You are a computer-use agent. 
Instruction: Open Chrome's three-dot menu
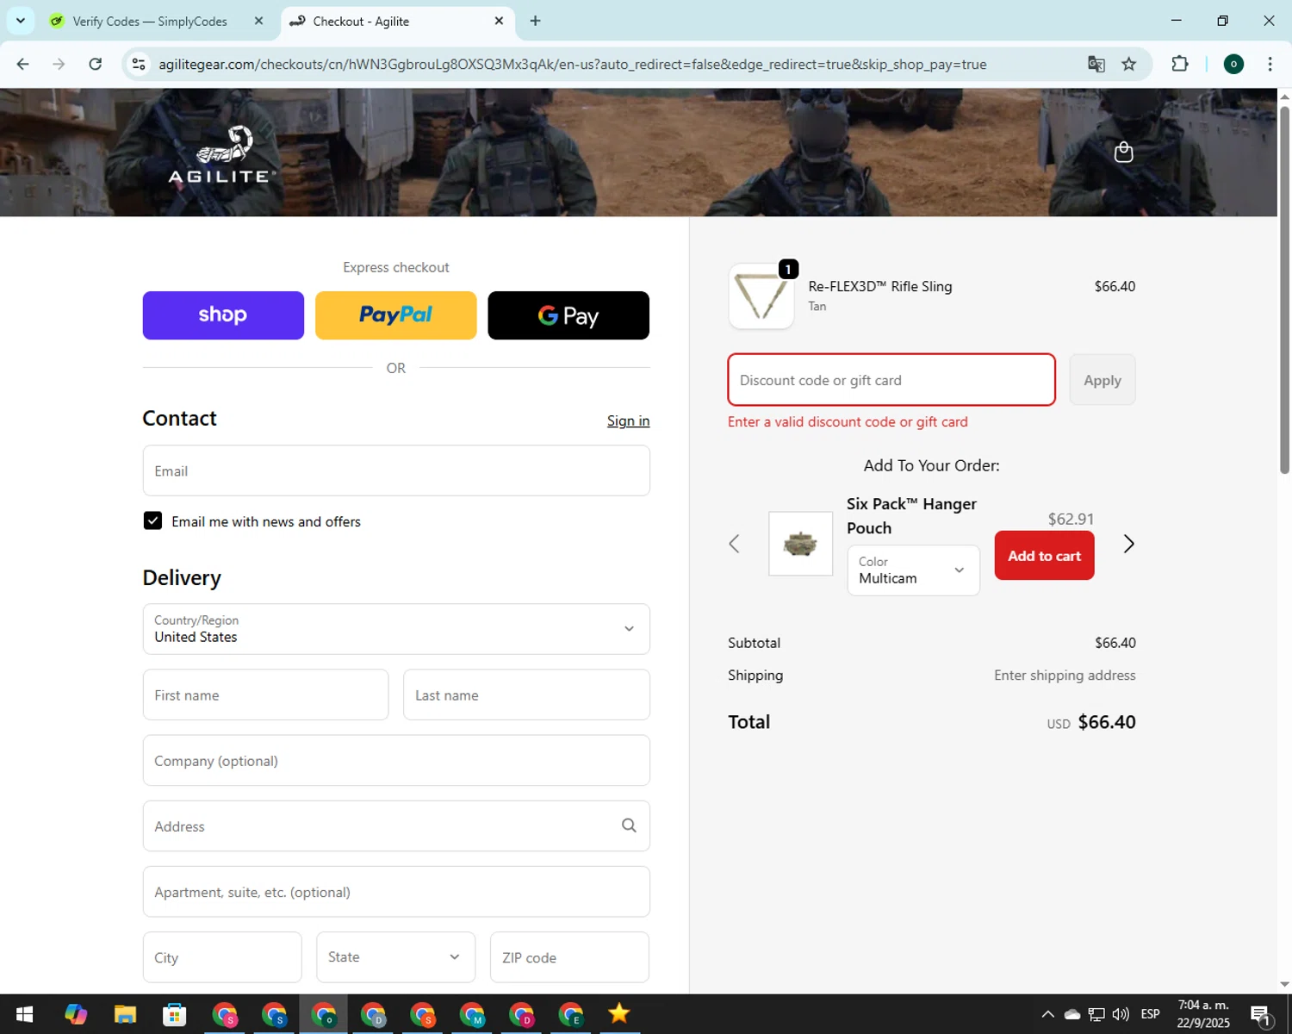pos(1270,64)
